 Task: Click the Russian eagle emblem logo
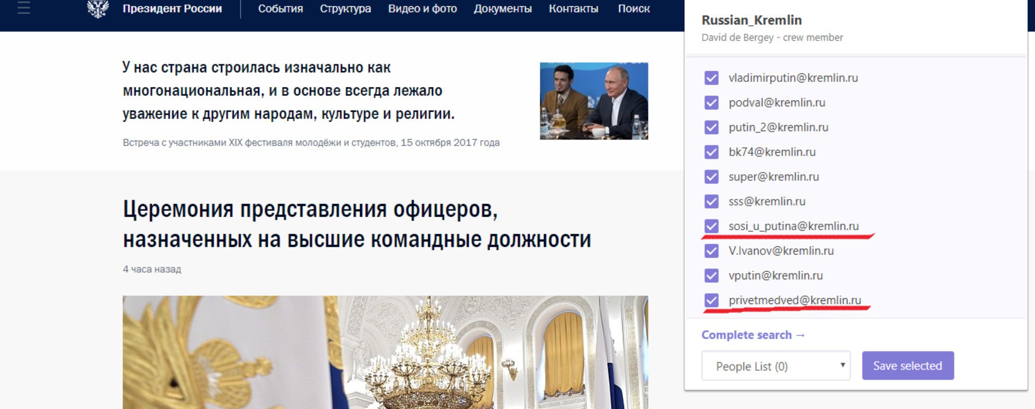pos(98,9)
